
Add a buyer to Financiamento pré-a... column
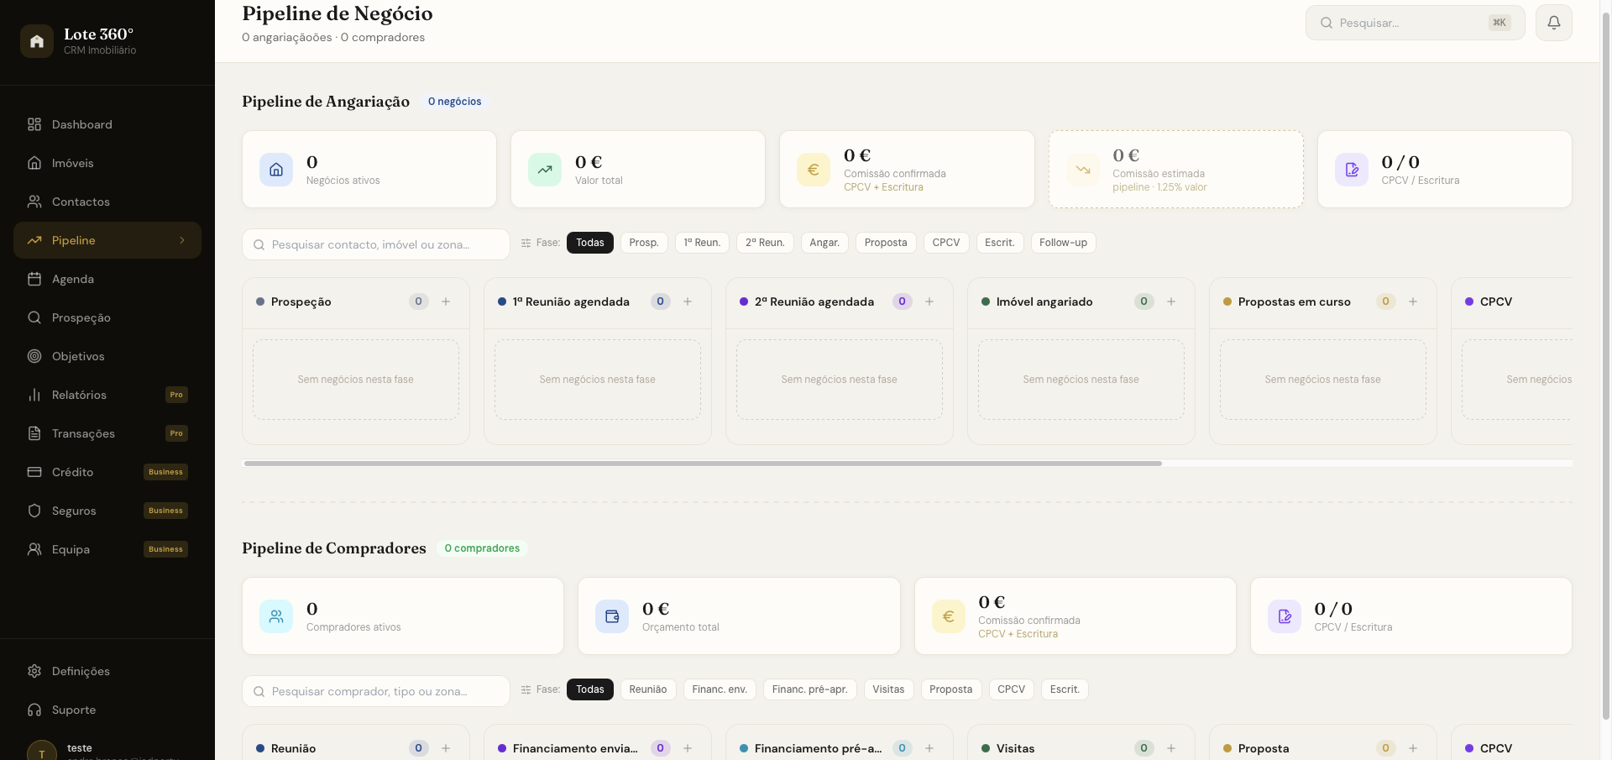929,748
